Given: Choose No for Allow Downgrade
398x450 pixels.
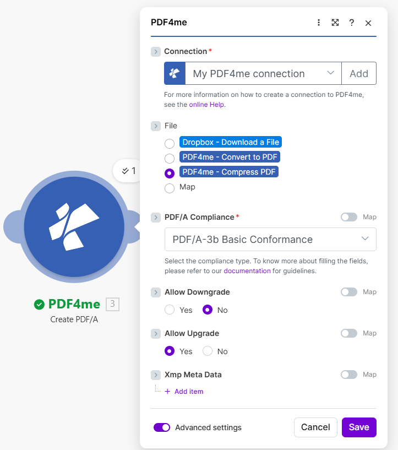Looking at the screenshot, I should (208, 310).
